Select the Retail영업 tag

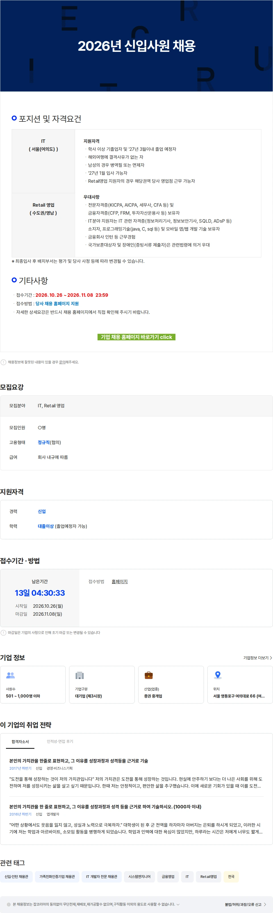208,876
